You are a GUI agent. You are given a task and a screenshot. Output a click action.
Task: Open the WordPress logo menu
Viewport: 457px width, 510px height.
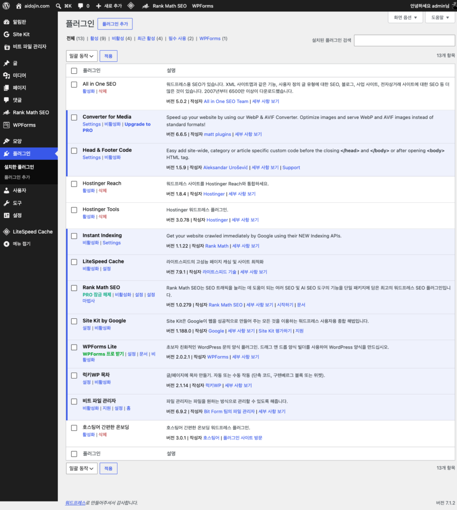(6, 6)
